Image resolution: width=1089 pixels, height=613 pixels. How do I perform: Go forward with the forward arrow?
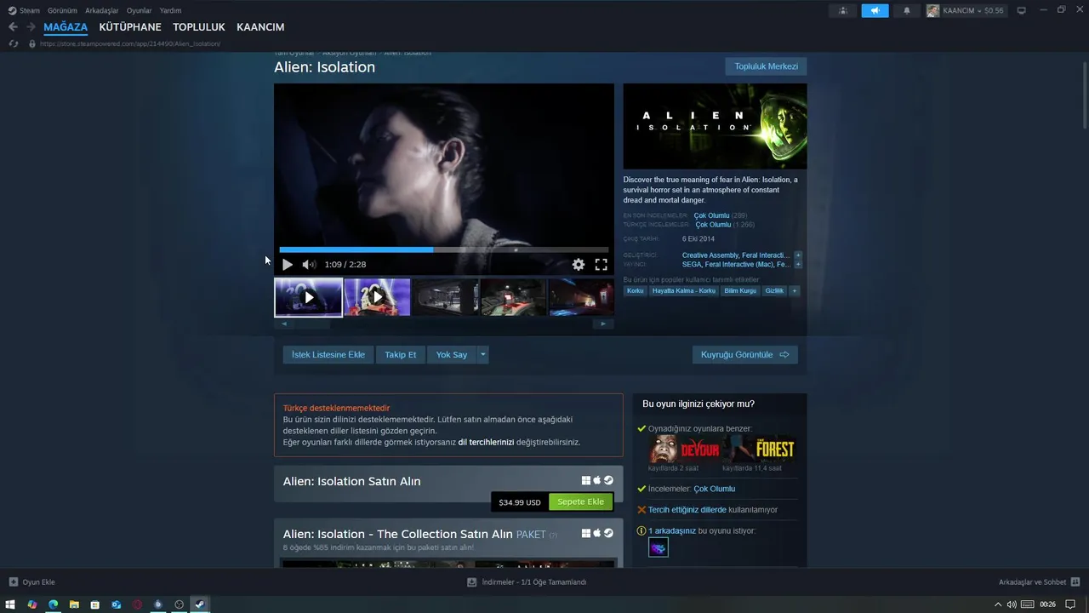(x=31, y=27)
